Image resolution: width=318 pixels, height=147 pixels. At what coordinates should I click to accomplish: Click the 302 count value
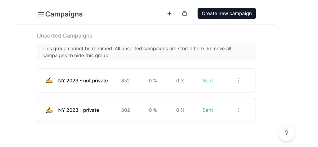coord(125,110)
